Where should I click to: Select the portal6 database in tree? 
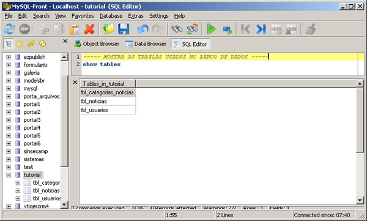[32, 143]
